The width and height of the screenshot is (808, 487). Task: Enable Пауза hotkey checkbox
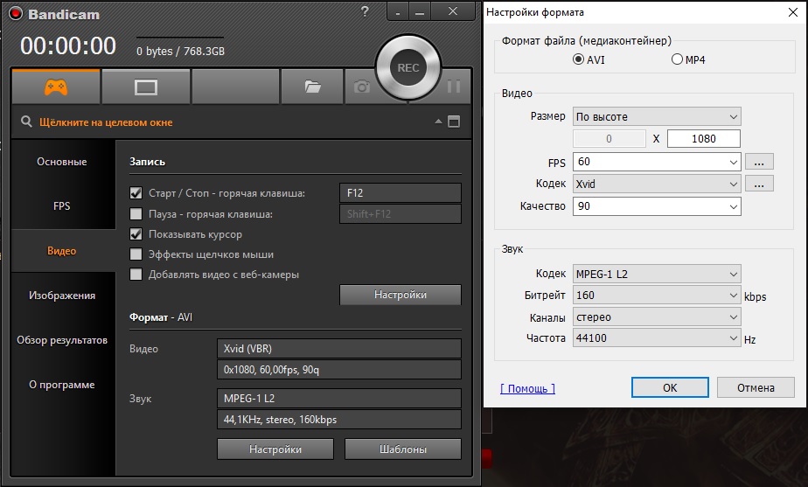pos(136,214)
